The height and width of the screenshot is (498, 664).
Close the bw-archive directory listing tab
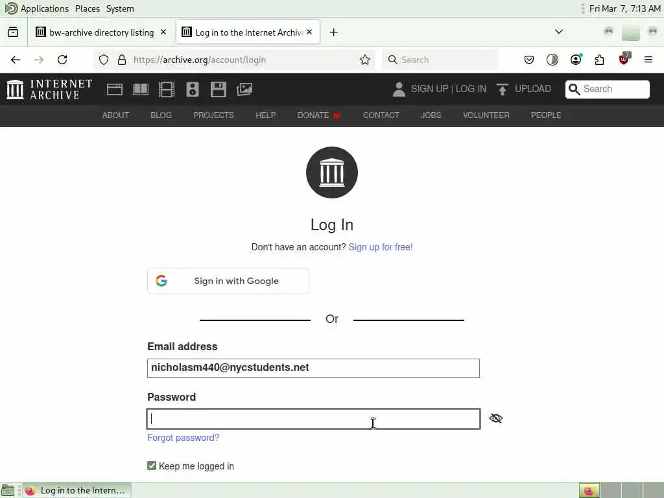(x=163, y=32)
